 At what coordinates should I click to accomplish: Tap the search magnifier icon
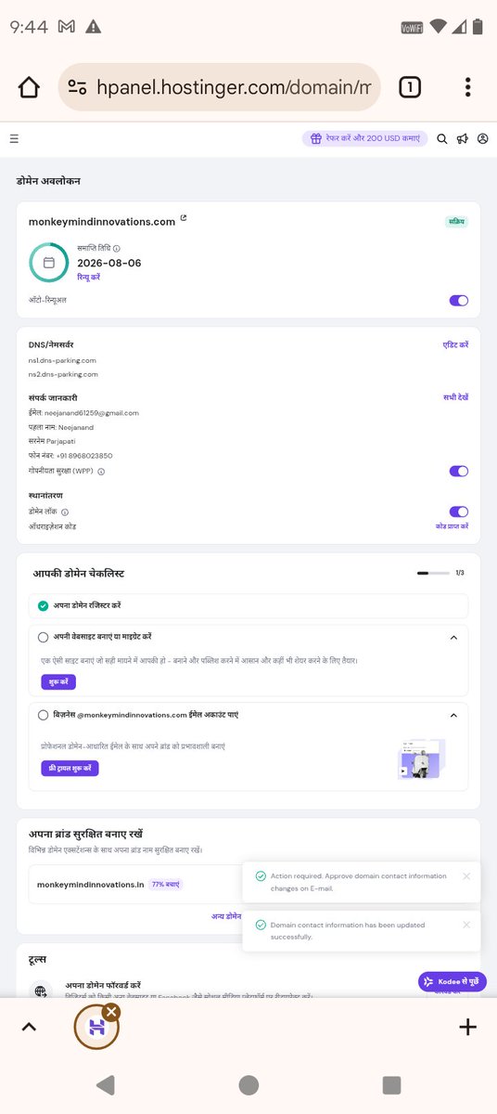click(x=441, y=138)
